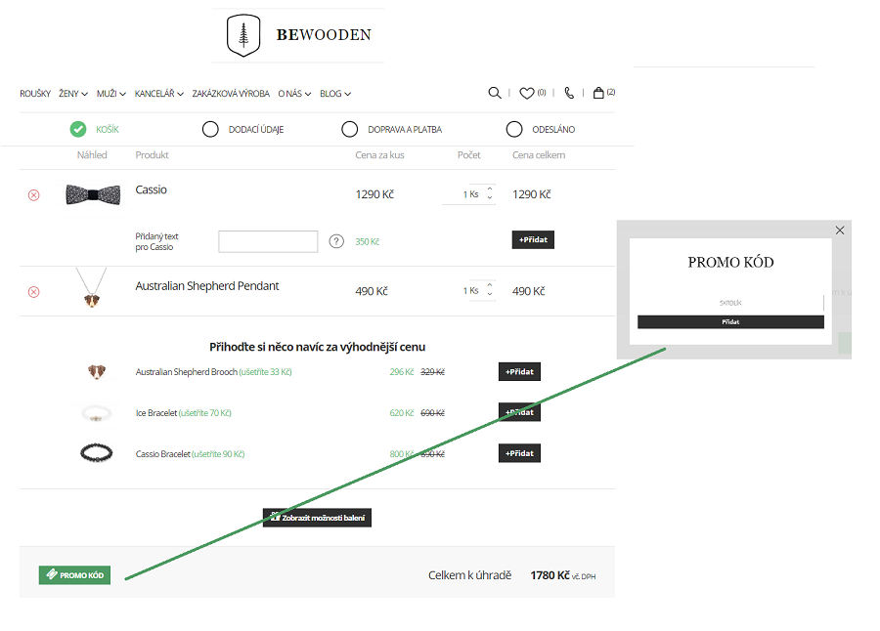Open the Roušky menu item

pos(35,94)
